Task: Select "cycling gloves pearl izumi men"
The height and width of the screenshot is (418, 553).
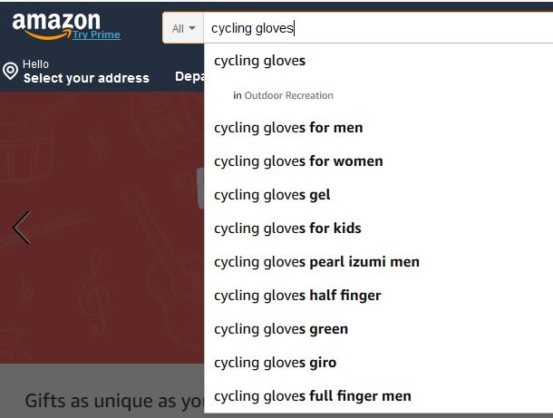Action: 316,262
